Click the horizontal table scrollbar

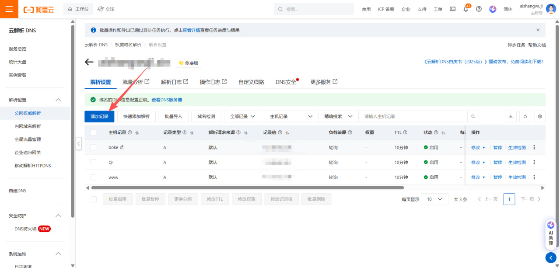click(247, 188)
